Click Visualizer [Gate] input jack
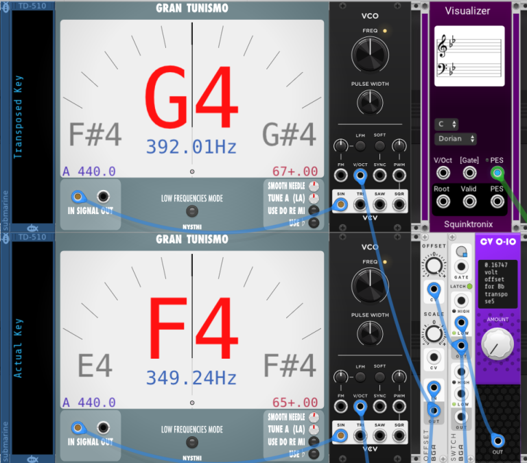 [x=469, y=173]
